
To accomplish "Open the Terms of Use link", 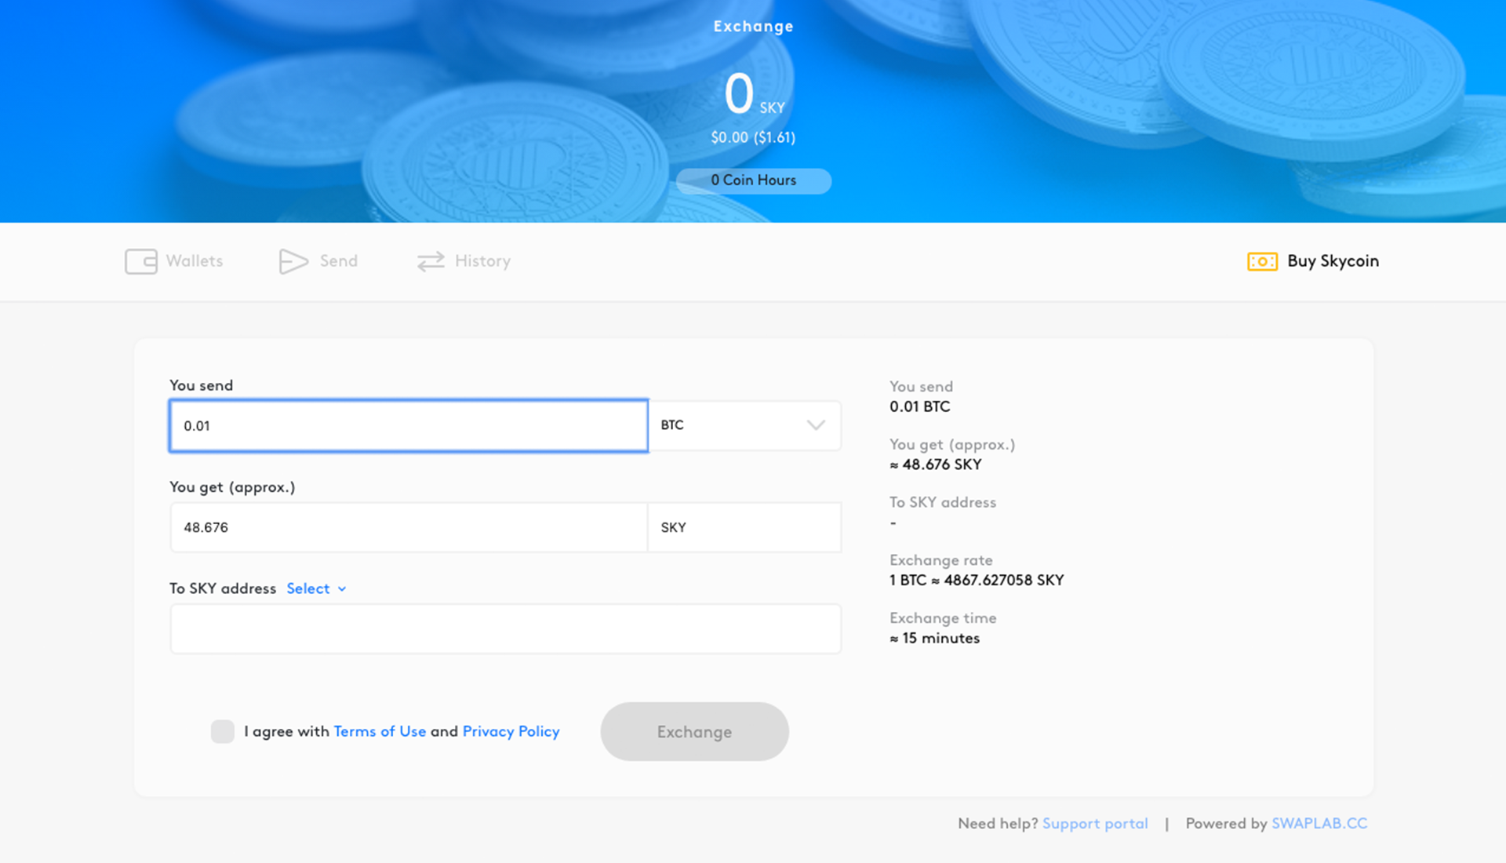I will [380, 731].
